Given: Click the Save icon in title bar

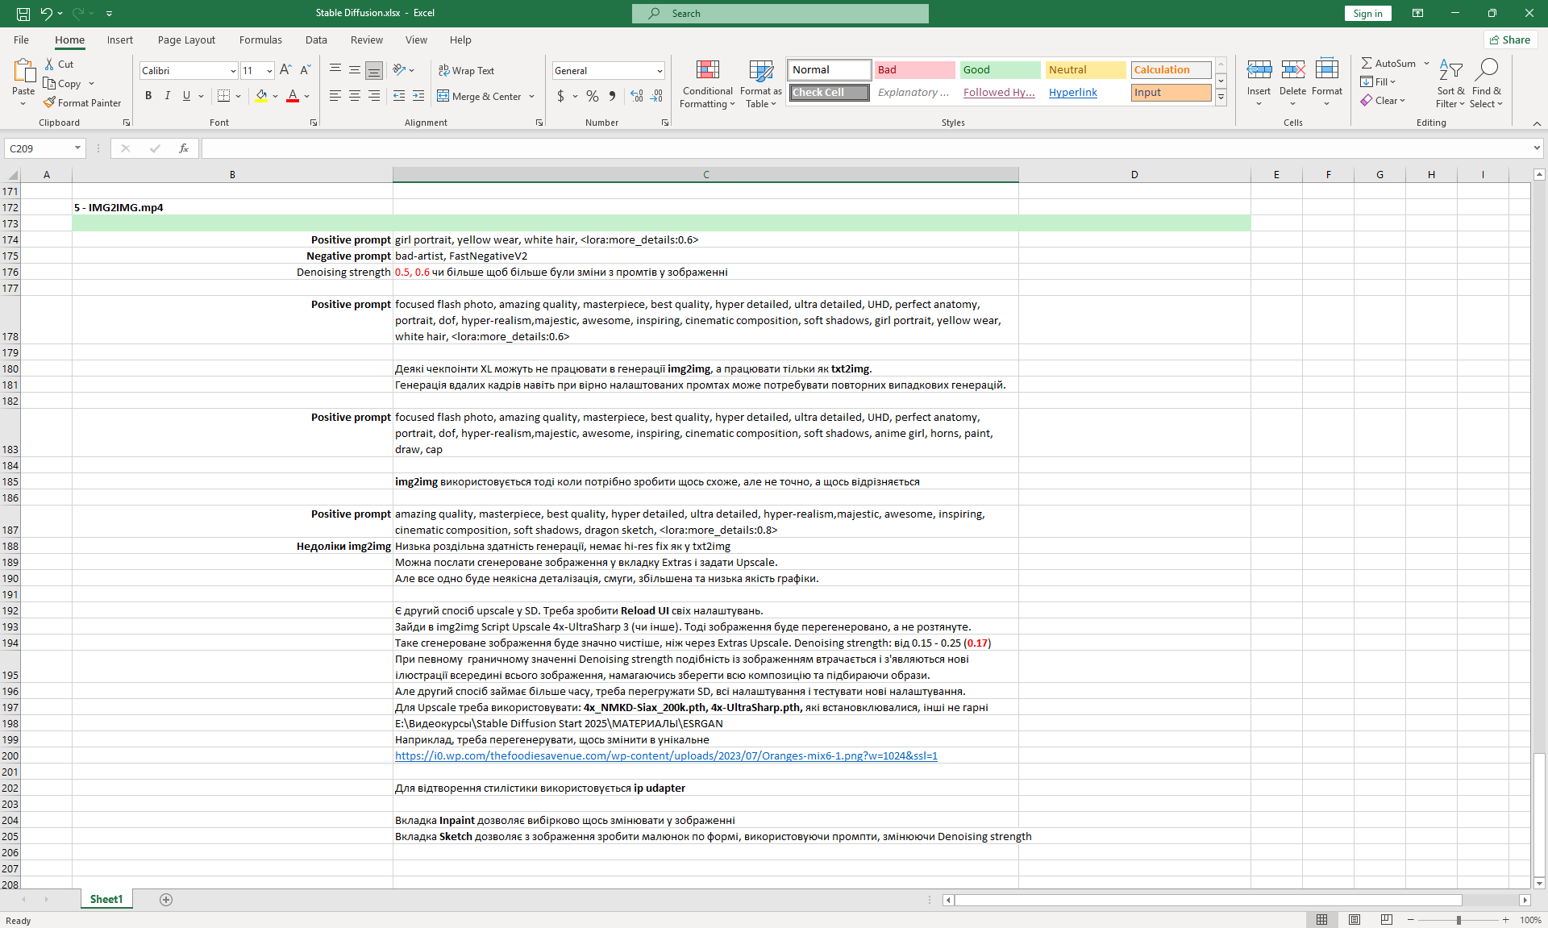Looking at the screenshot, I should [x=23, y=14].
